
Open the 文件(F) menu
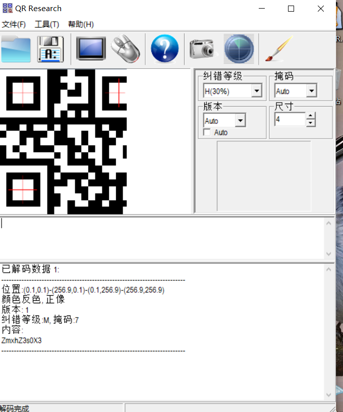(14, 24)
